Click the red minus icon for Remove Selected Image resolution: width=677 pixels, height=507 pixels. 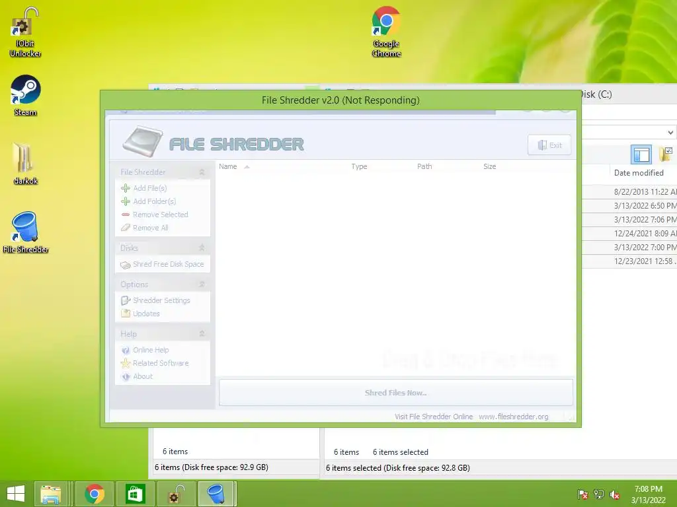pyautogui.click(x=126, y=215)
